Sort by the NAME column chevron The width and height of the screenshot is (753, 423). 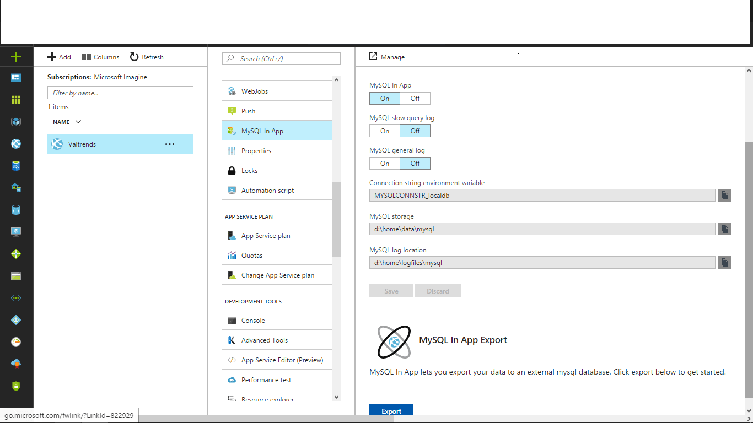pyautogui.click(x=78, y=122)
